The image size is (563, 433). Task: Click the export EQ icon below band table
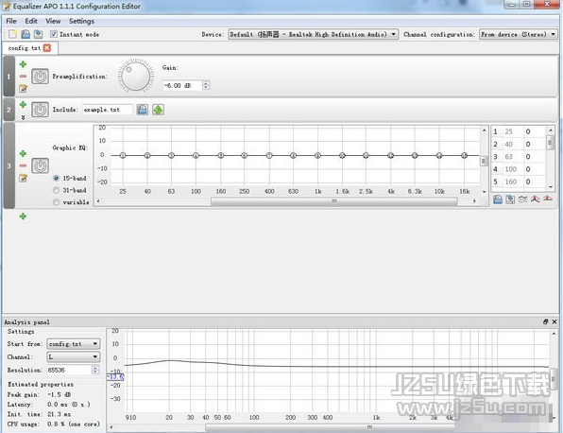pos(510,199)
